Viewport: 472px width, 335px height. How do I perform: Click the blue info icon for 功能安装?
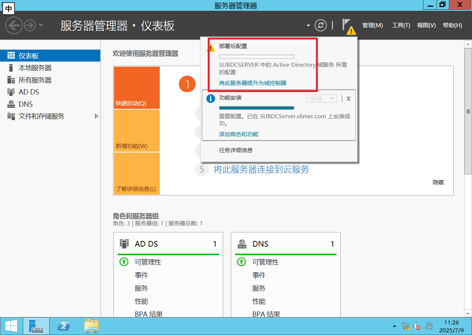pyautogui.click(x=211, y=98)
